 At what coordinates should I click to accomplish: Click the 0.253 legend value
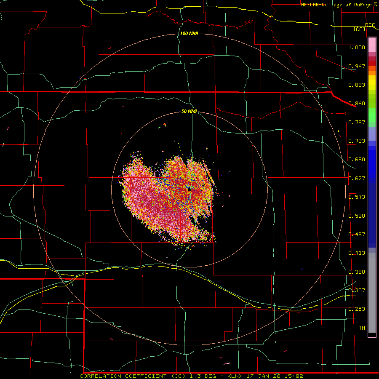357,309
